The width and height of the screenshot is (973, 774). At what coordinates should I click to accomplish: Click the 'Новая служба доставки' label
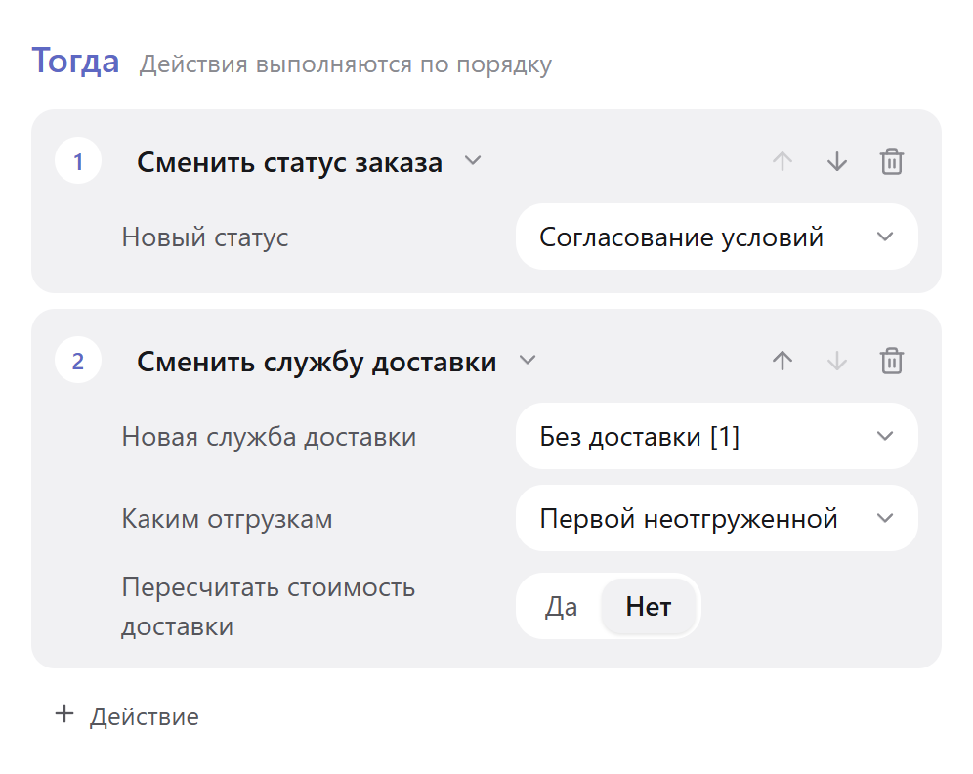pos(269,437)
